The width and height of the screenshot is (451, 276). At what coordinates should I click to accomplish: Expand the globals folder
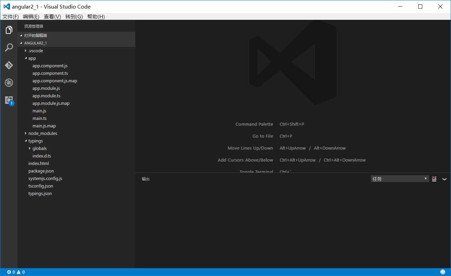tap(76, 148)
